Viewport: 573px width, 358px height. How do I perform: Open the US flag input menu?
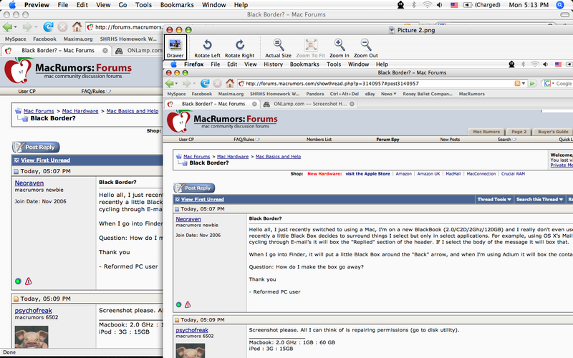tap(454, 5)
